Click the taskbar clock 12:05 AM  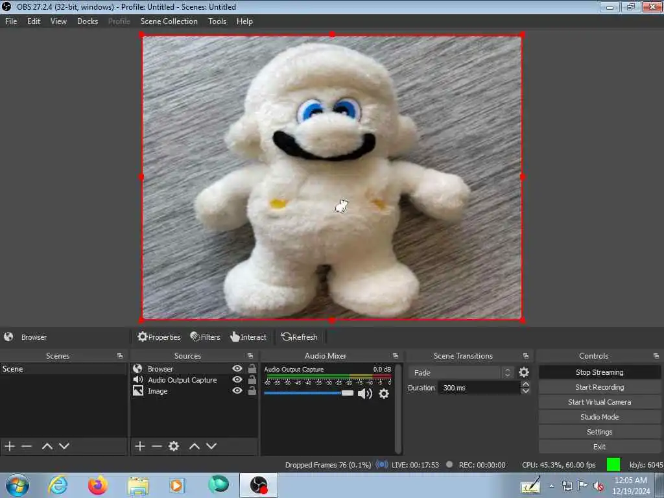point(630,480)
